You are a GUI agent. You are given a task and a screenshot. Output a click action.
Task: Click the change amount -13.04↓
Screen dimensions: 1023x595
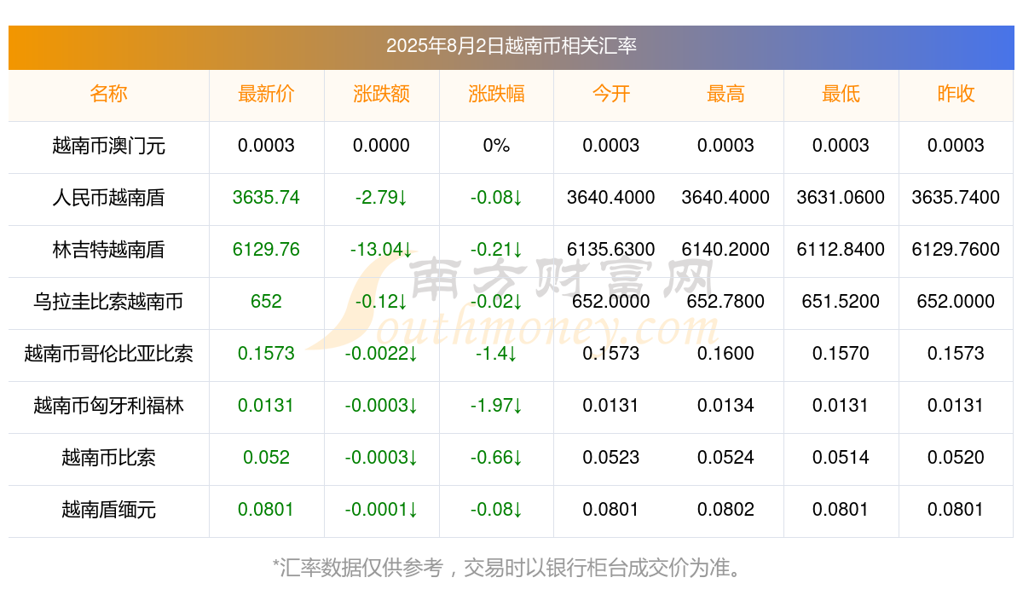coord(381,250)
